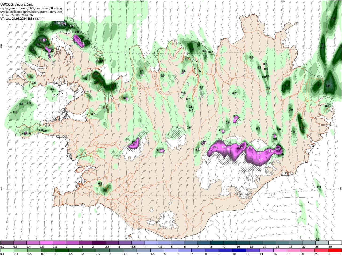Click the 20W longitude label
The image size is (342, 256).
coord(142,1)
